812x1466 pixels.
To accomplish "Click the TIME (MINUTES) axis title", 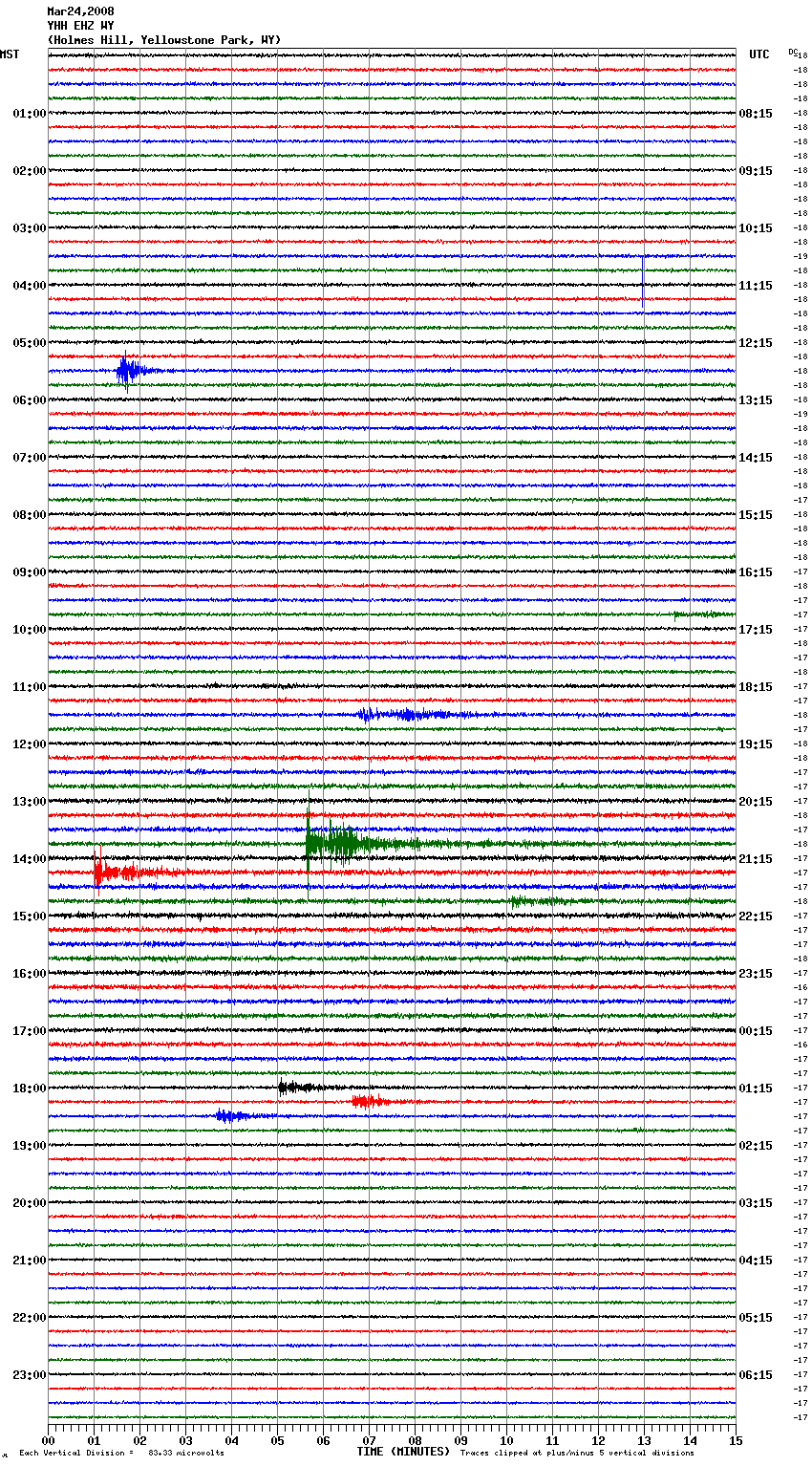I will tap(403, 1451).
